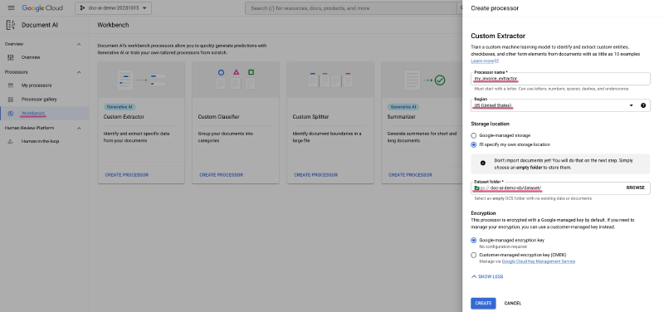
Task: Open the main hamburger navigation menu
Action: click(x=11, y=8)
